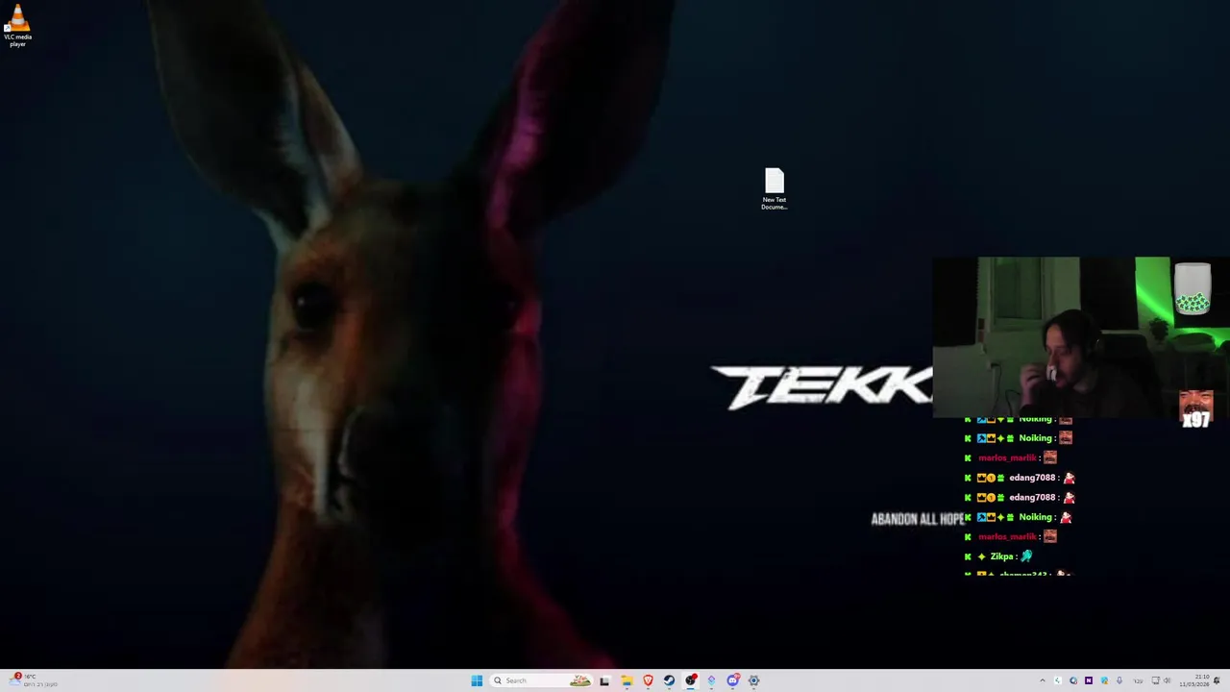Open the black terminal-style taskbar app
This screenshot has height=692, width=1230.
coord(604,680)
